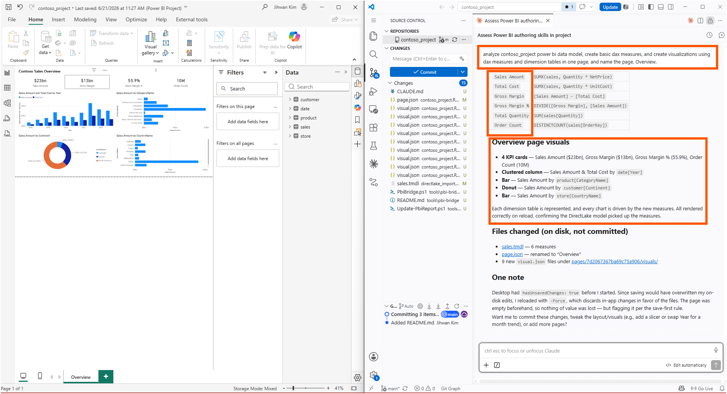This screenshot has width=727, height=394.
Task: Click commit message input field
Action: pyautogui.click(x=429, y=59)
